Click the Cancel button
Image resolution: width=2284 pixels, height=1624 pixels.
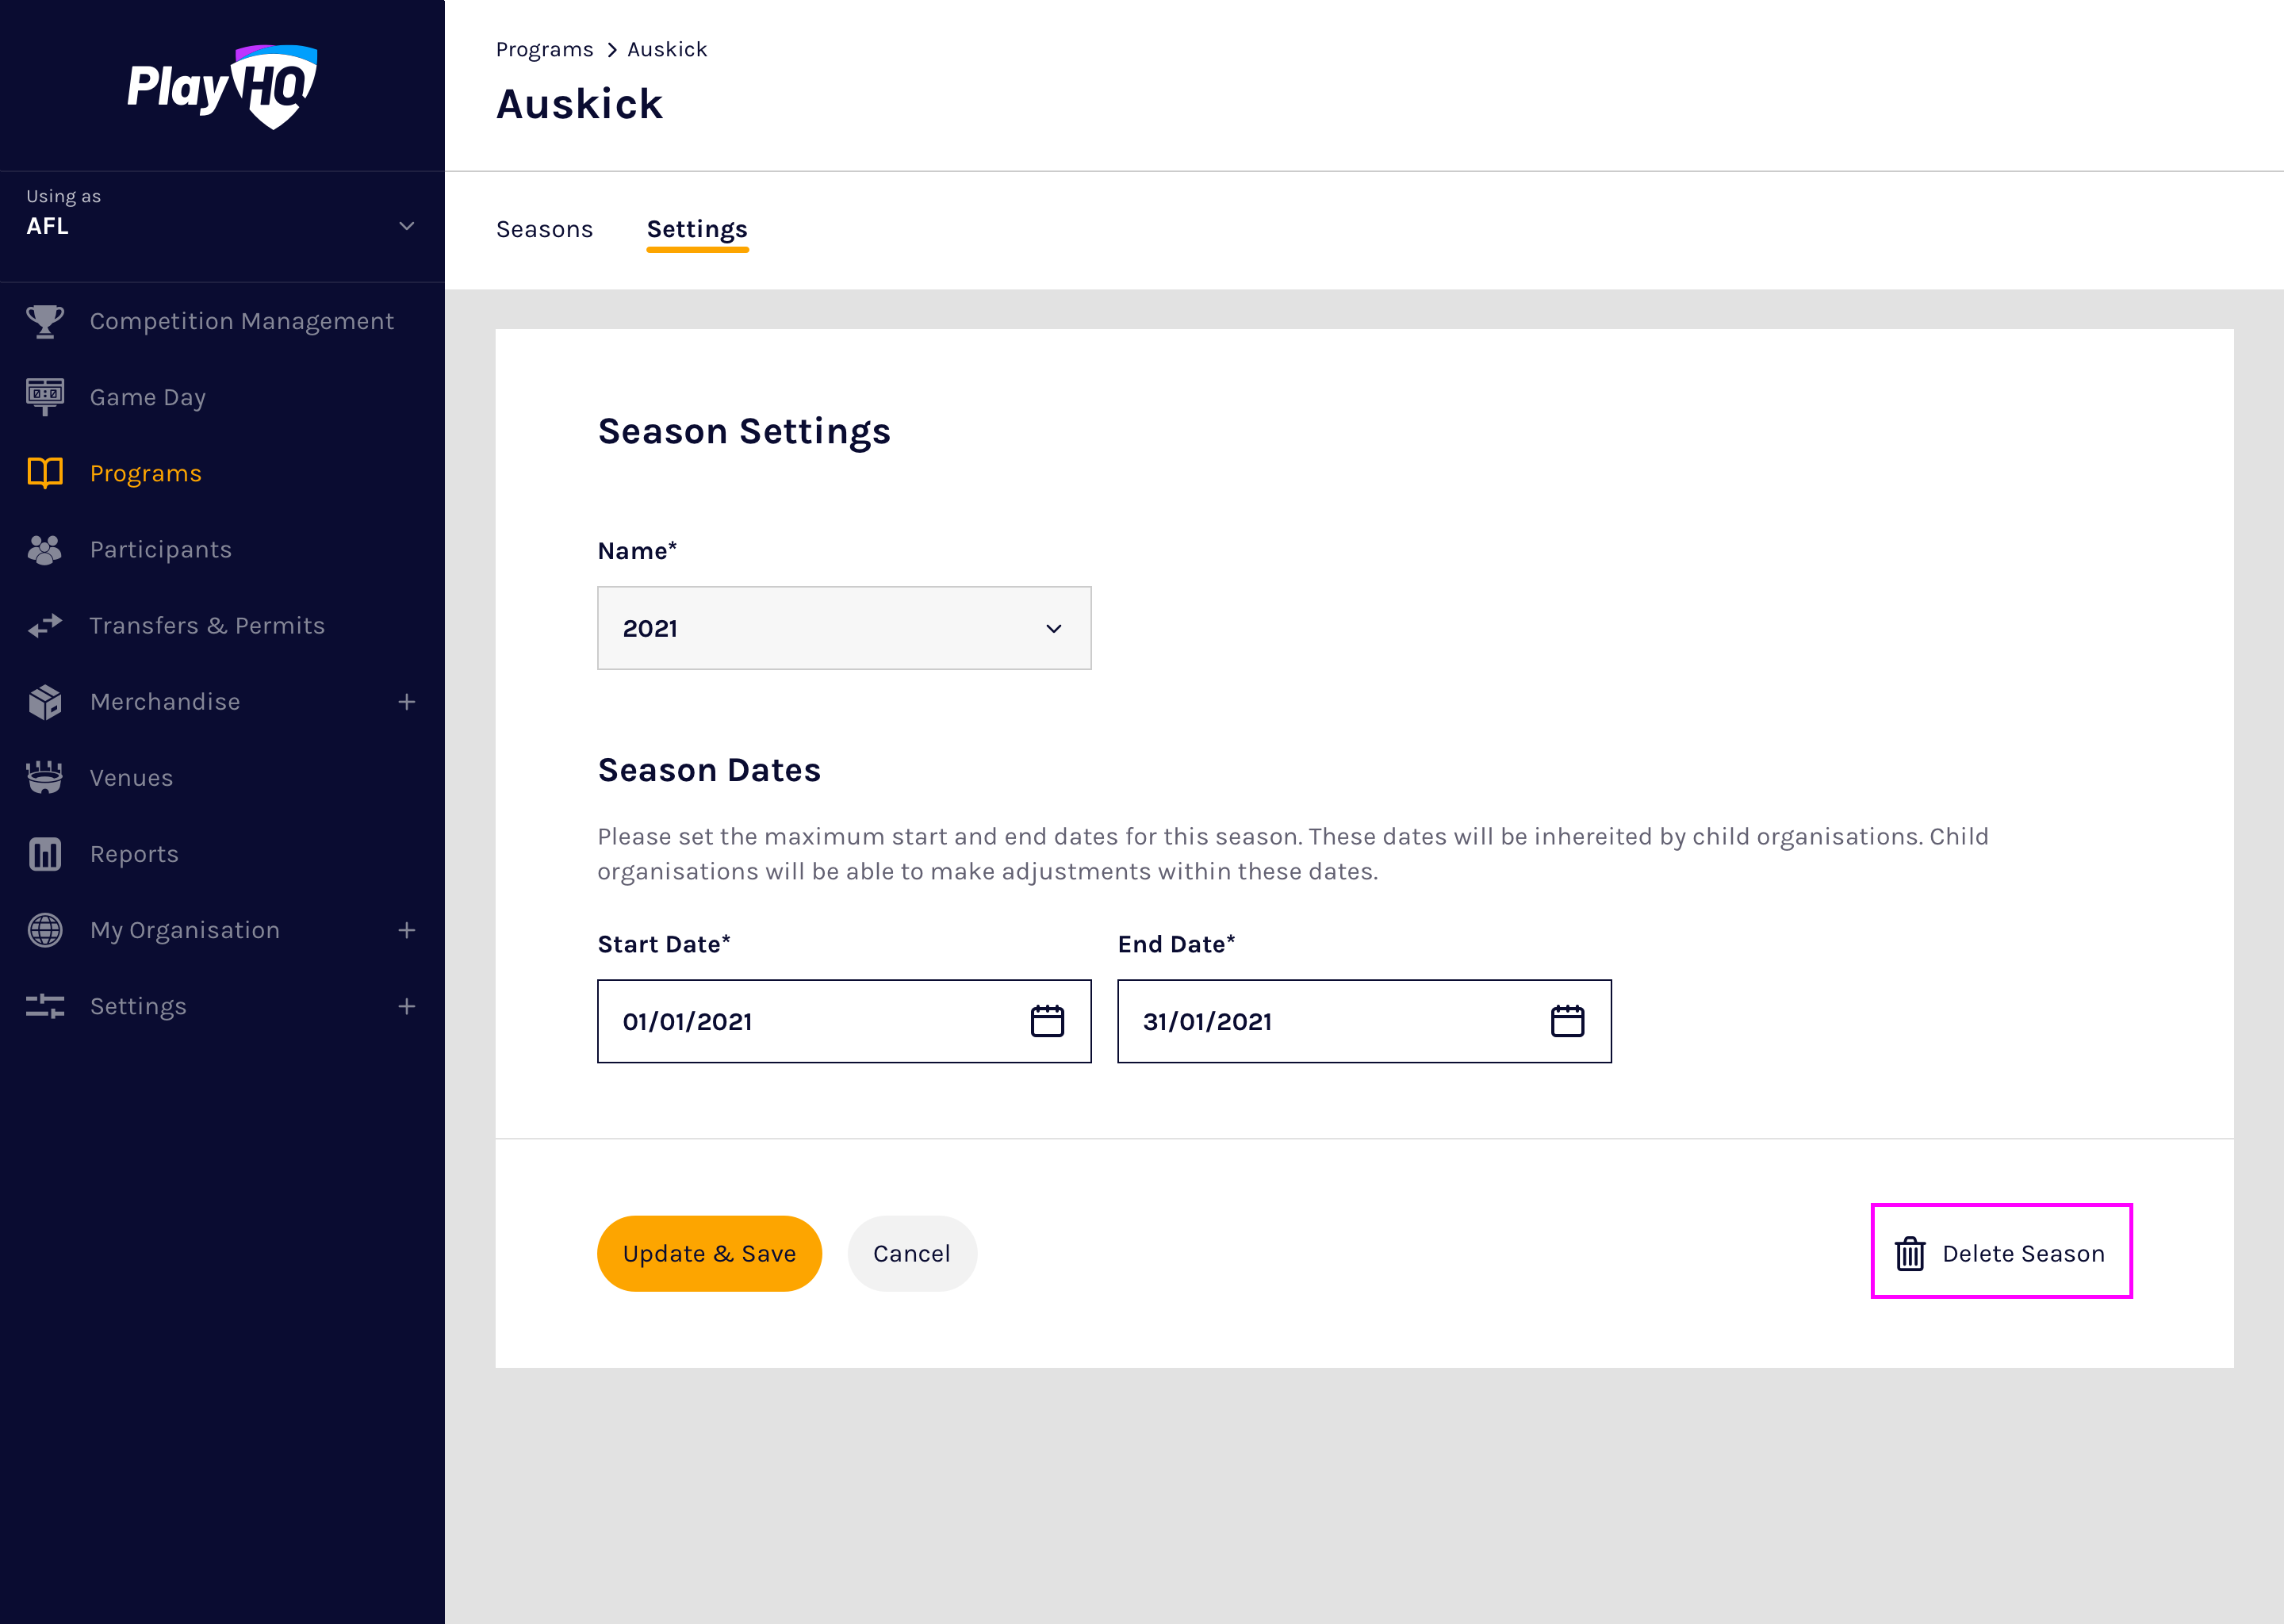911,1253
